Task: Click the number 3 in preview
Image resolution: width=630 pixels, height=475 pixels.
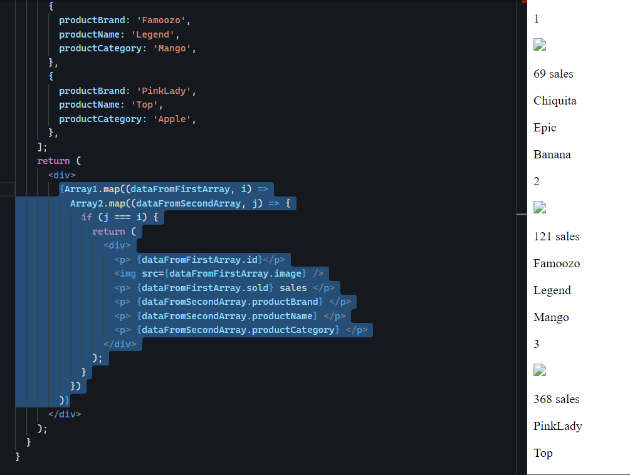Action: (x=537, y=344)
